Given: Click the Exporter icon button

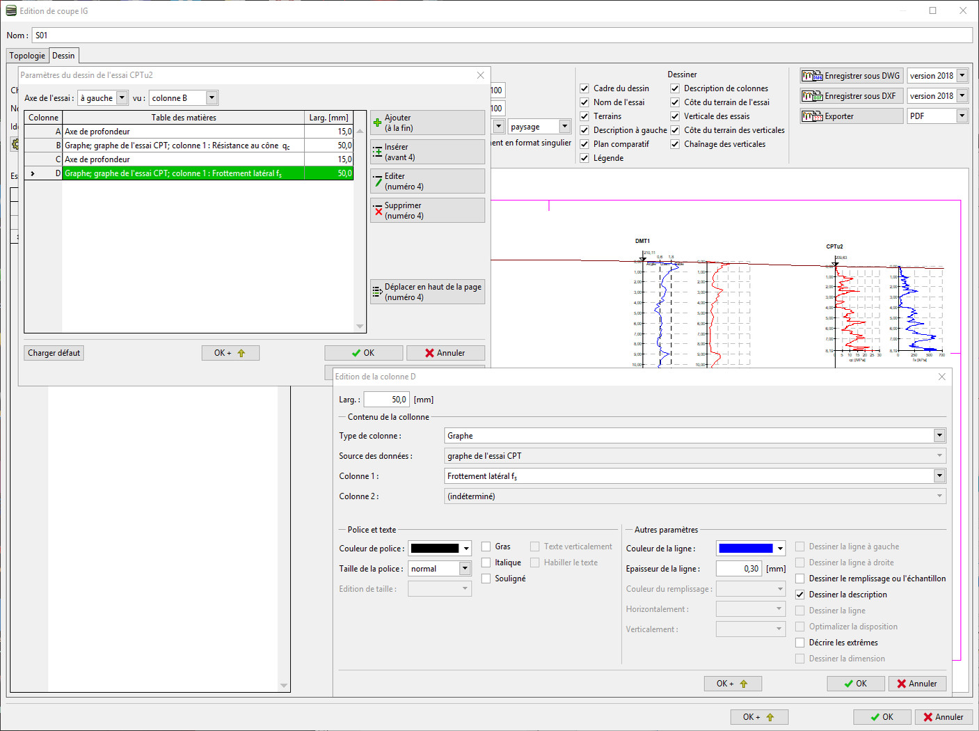Looking at the screenshot, I should 812,116.
